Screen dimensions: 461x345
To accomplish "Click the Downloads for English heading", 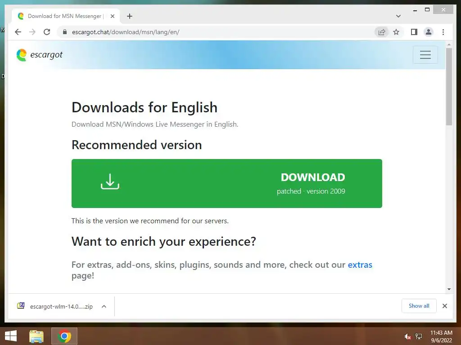I will (x=145, y=107).
